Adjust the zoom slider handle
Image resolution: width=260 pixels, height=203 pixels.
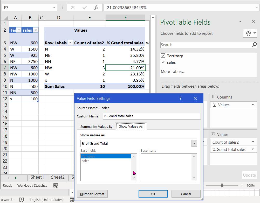(x=222, y=185)
